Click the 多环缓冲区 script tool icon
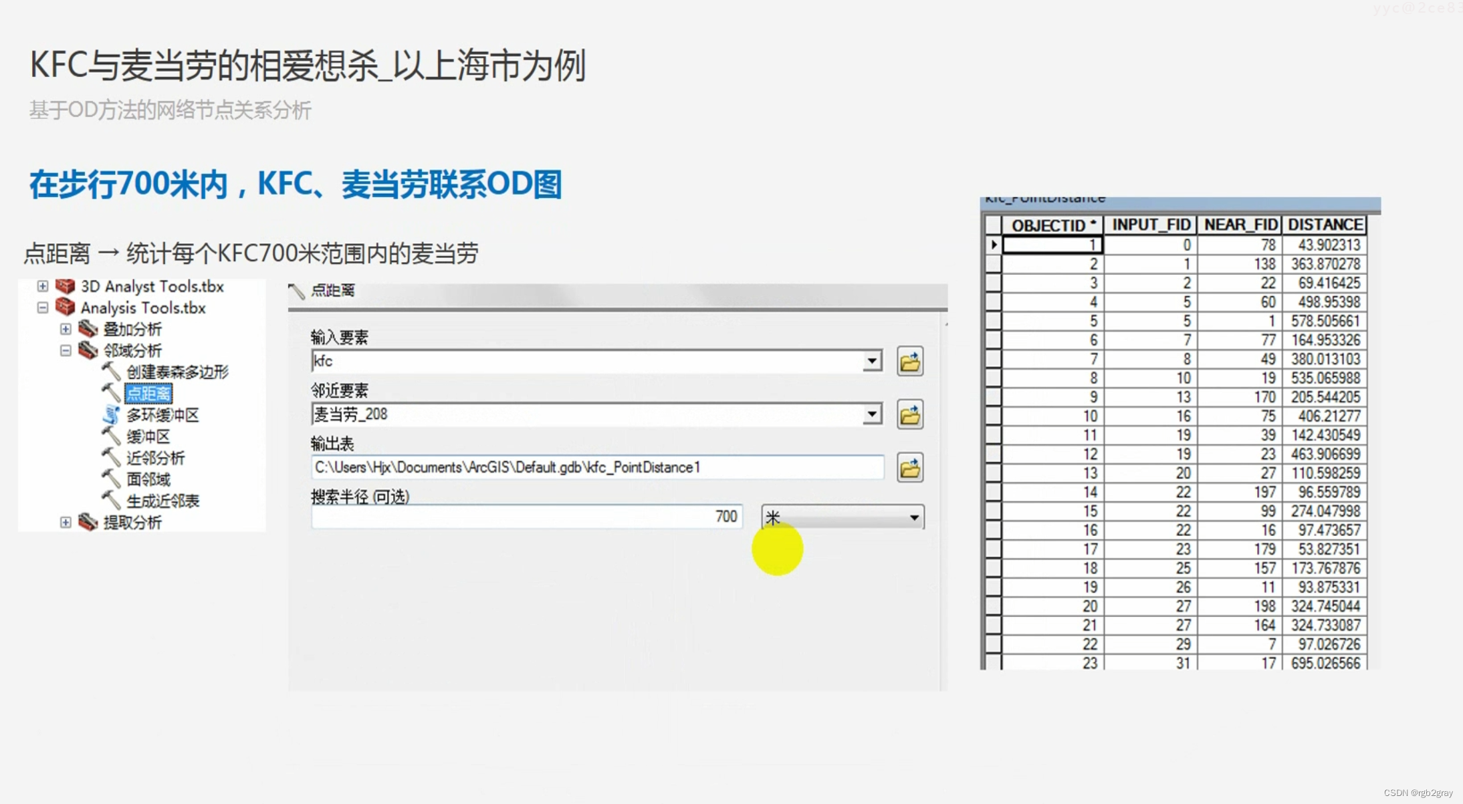 111,415
